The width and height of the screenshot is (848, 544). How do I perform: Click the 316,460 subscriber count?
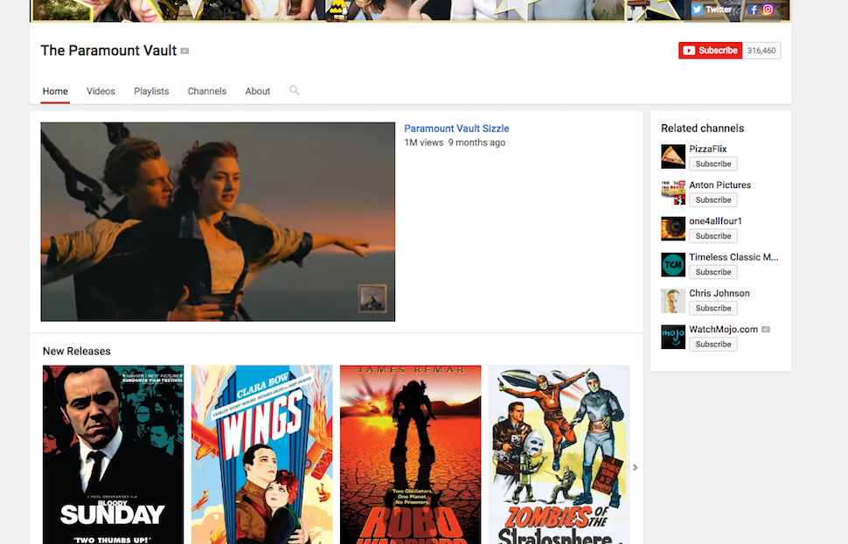coord(761,51)
